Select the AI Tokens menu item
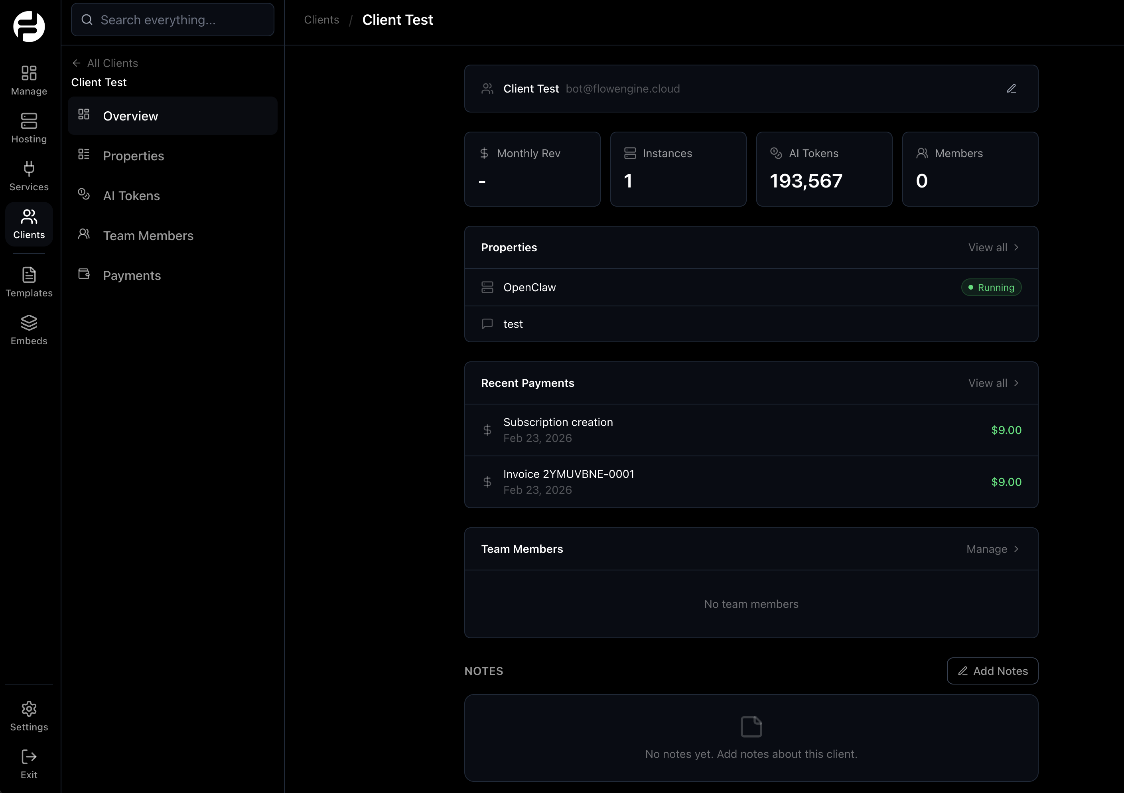1124x793 pixels. [131, 196]
